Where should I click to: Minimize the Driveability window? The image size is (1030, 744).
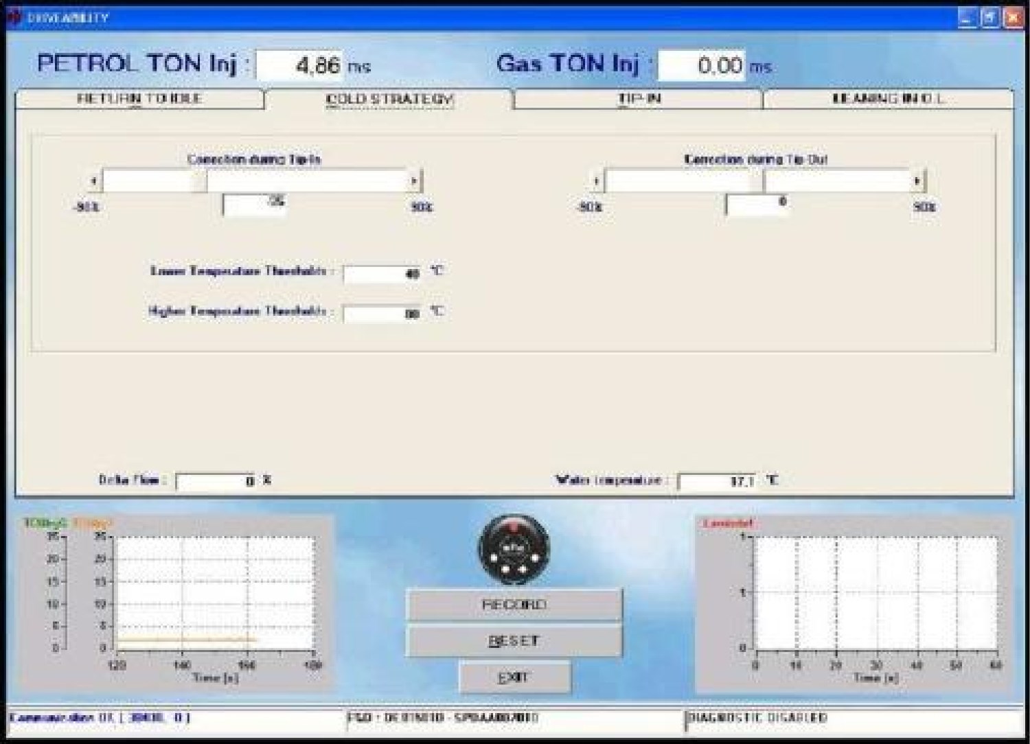pos(967,18)
